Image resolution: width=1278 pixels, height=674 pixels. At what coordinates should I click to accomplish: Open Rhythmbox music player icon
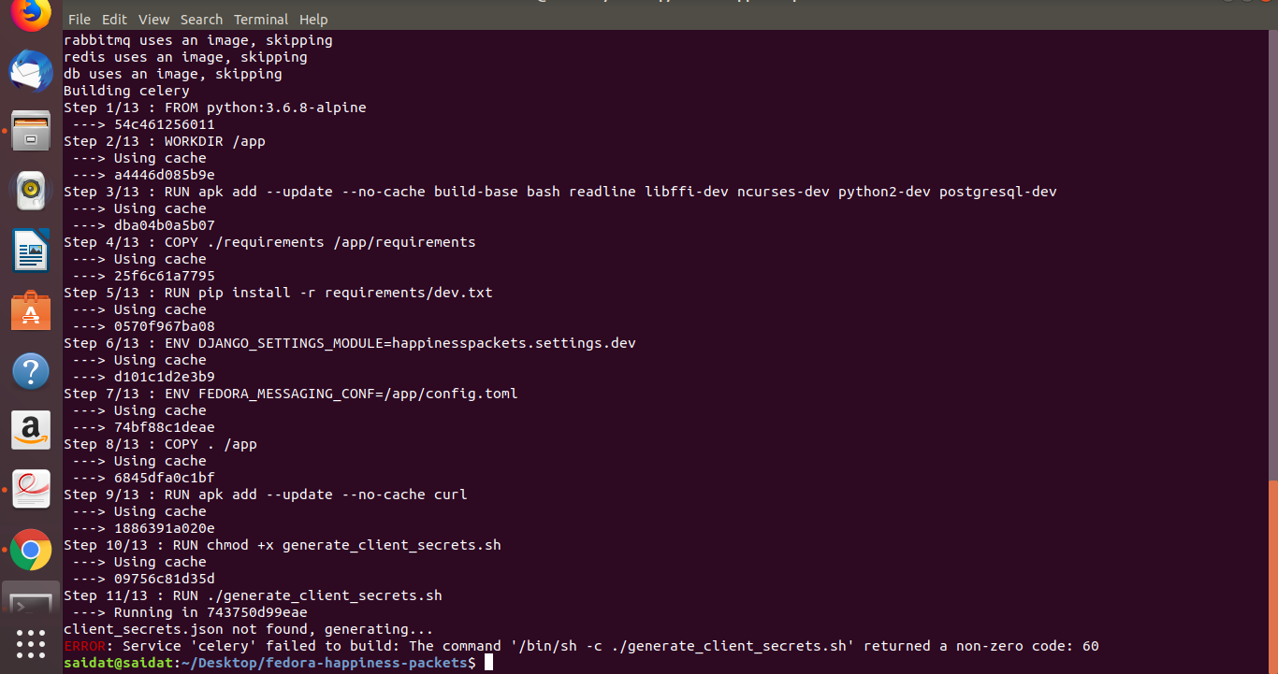pos(31,191)
